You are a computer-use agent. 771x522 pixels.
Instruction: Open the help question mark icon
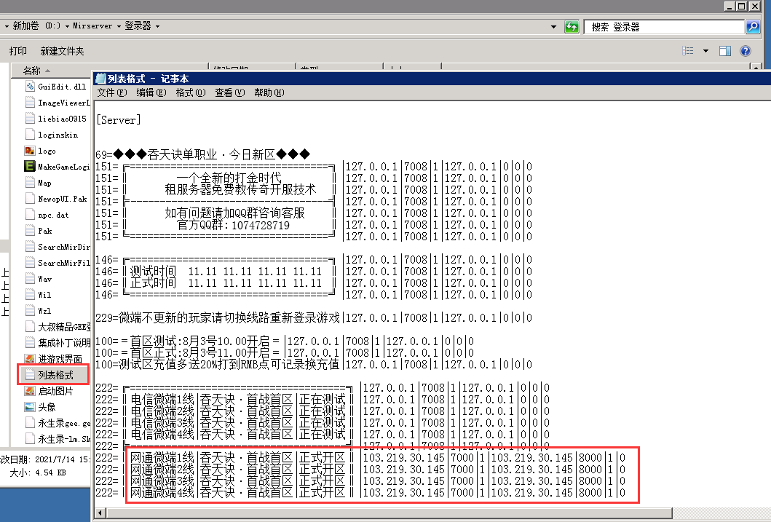click(745, 51)
